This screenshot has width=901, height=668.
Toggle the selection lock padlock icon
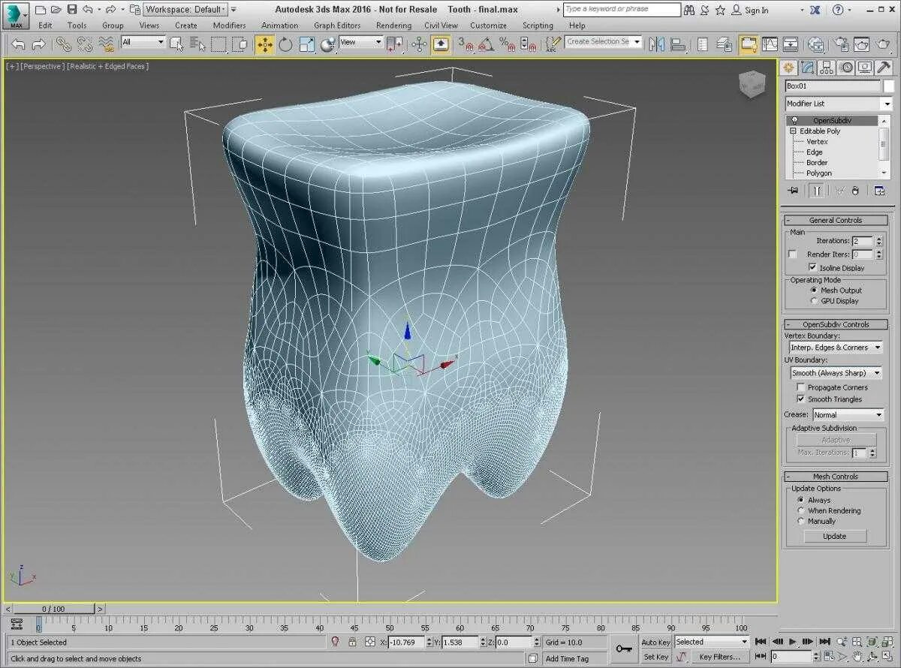point(354,642)
